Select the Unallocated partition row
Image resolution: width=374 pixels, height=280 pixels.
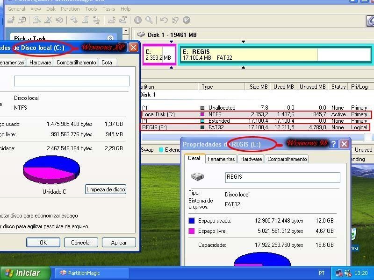(255, 108)
